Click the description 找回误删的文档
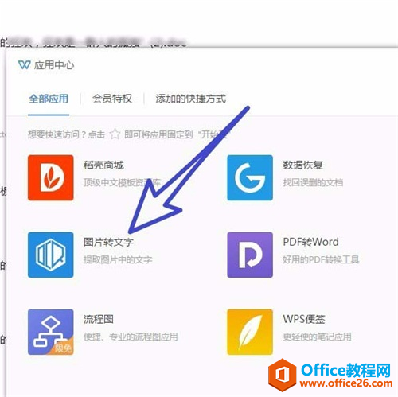This screenshot has width=398, height=397. tap(313, 182)
